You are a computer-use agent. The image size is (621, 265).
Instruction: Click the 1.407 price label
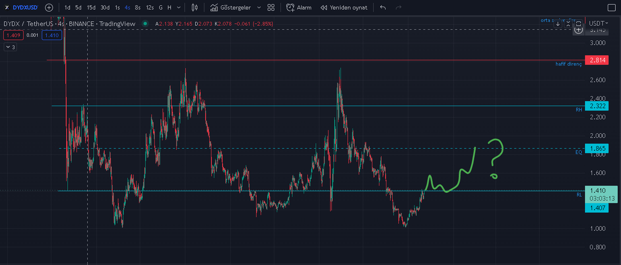pos(596,208)
